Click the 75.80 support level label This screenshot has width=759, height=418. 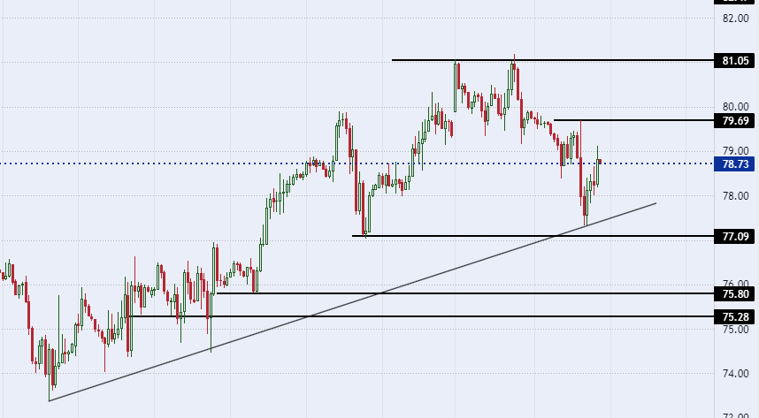(734, 293)
